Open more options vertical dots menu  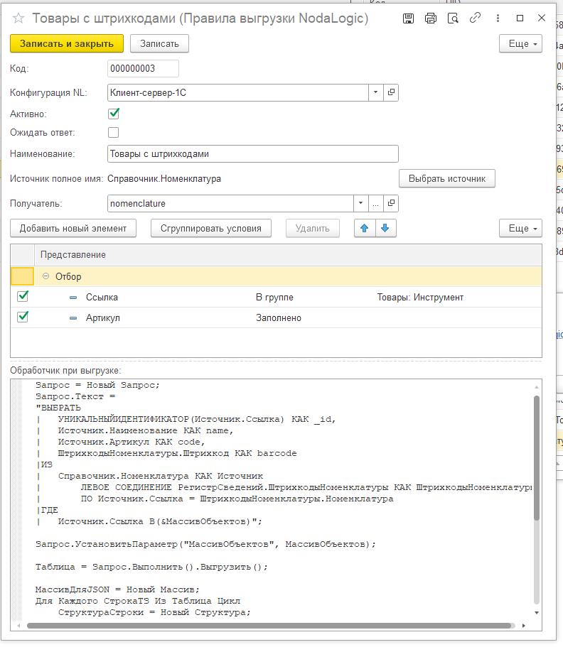coord(497,18)
